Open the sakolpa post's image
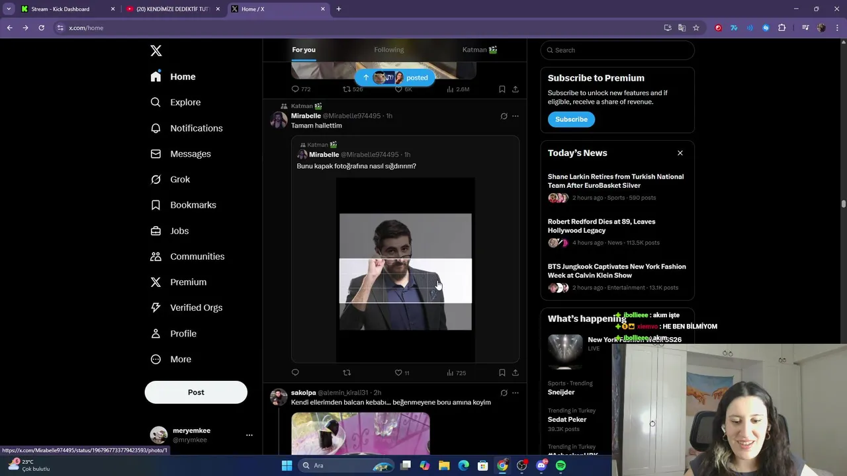This screenshot has height=476, width=847. [361, 433]
